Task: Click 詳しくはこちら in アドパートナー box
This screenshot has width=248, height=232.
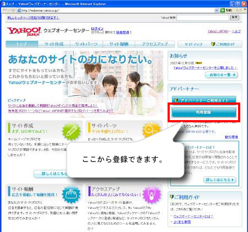Action: point(220,180)
